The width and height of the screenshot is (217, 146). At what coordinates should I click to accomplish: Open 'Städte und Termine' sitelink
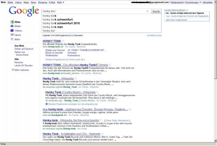click(x=55, y=50)
